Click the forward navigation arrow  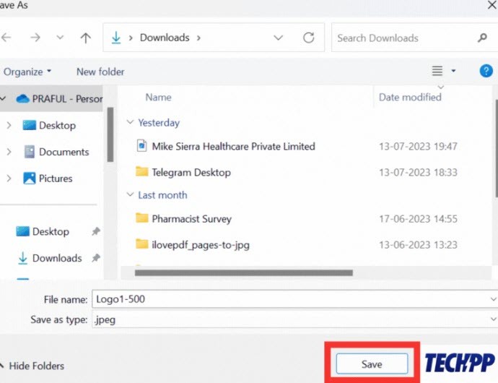pos(35,38)
